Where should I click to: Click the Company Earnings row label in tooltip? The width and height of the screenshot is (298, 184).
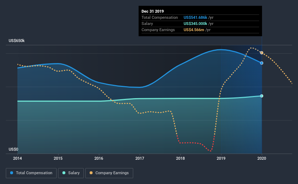pos(158,30)
